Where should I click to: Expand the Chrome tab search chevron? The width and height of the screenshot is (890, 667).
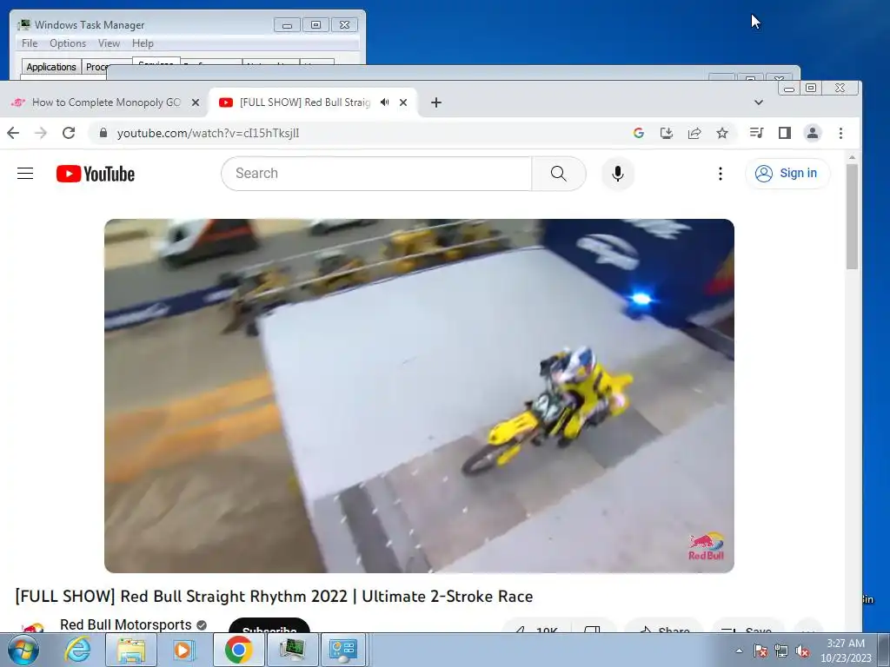[758, 102]
